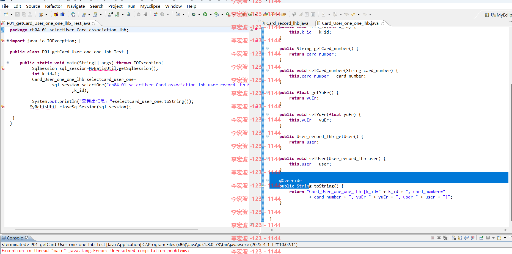Image resolution: width=512 pixels, height=254 pixels.
Task: Click the yellow Back navigation arrow
Action: click(x=353, y=14)
